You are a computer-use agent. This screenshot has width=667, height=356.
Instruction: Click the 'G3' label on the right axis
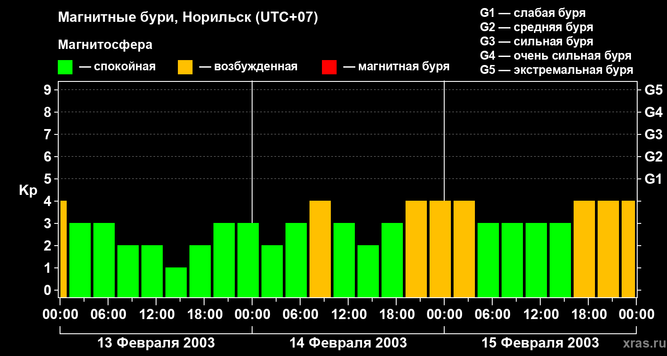click(x=653, y=135)
